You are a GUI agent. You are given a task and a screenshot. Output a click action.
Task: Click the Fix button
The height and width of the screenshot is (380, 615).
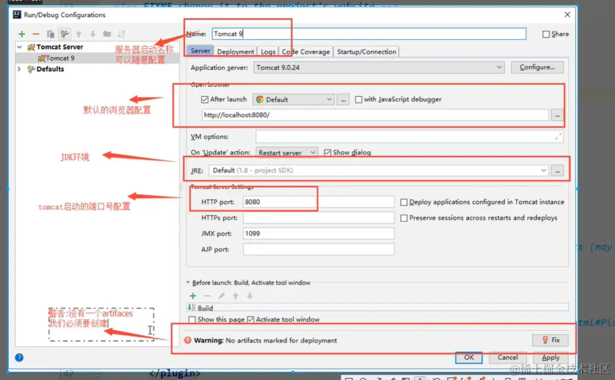pos(551,340)
